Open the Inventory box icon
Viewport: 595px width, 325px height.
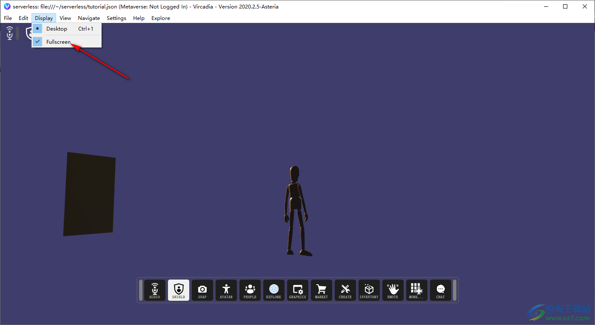pyautogui.click(x=369, y=290)
